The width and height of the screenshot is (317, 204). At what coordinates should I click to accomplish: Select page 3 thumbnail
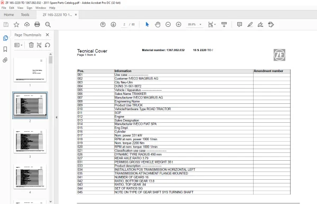30,141
